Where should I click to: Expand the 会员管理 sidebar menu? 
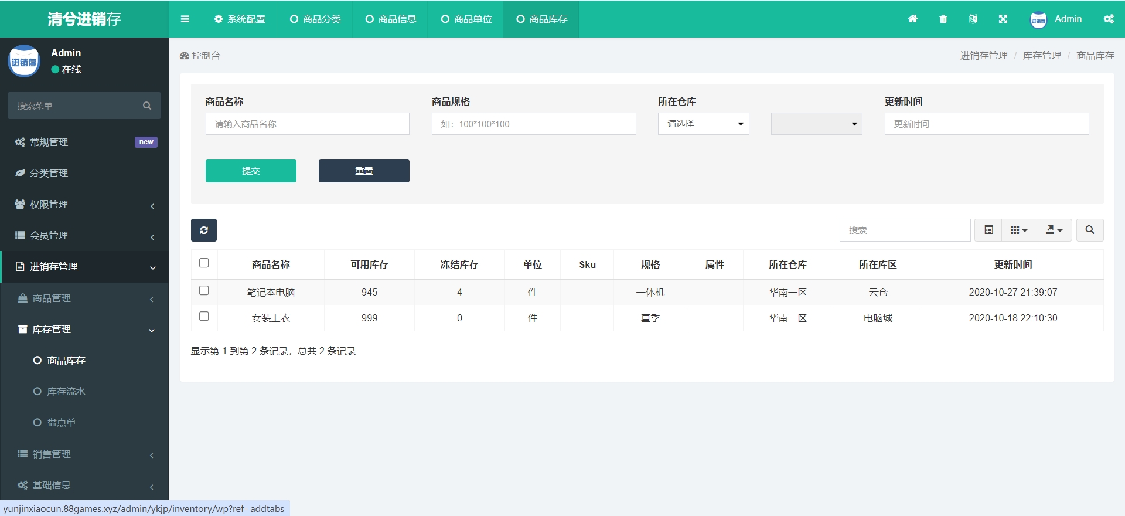coord(84,235)
